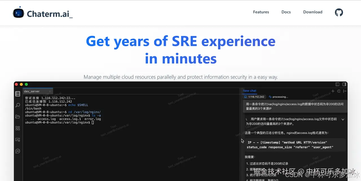The image size is (361, 181).
Task: Click the Chaterm.ai robot logo
Action: [x=18, y=12]
